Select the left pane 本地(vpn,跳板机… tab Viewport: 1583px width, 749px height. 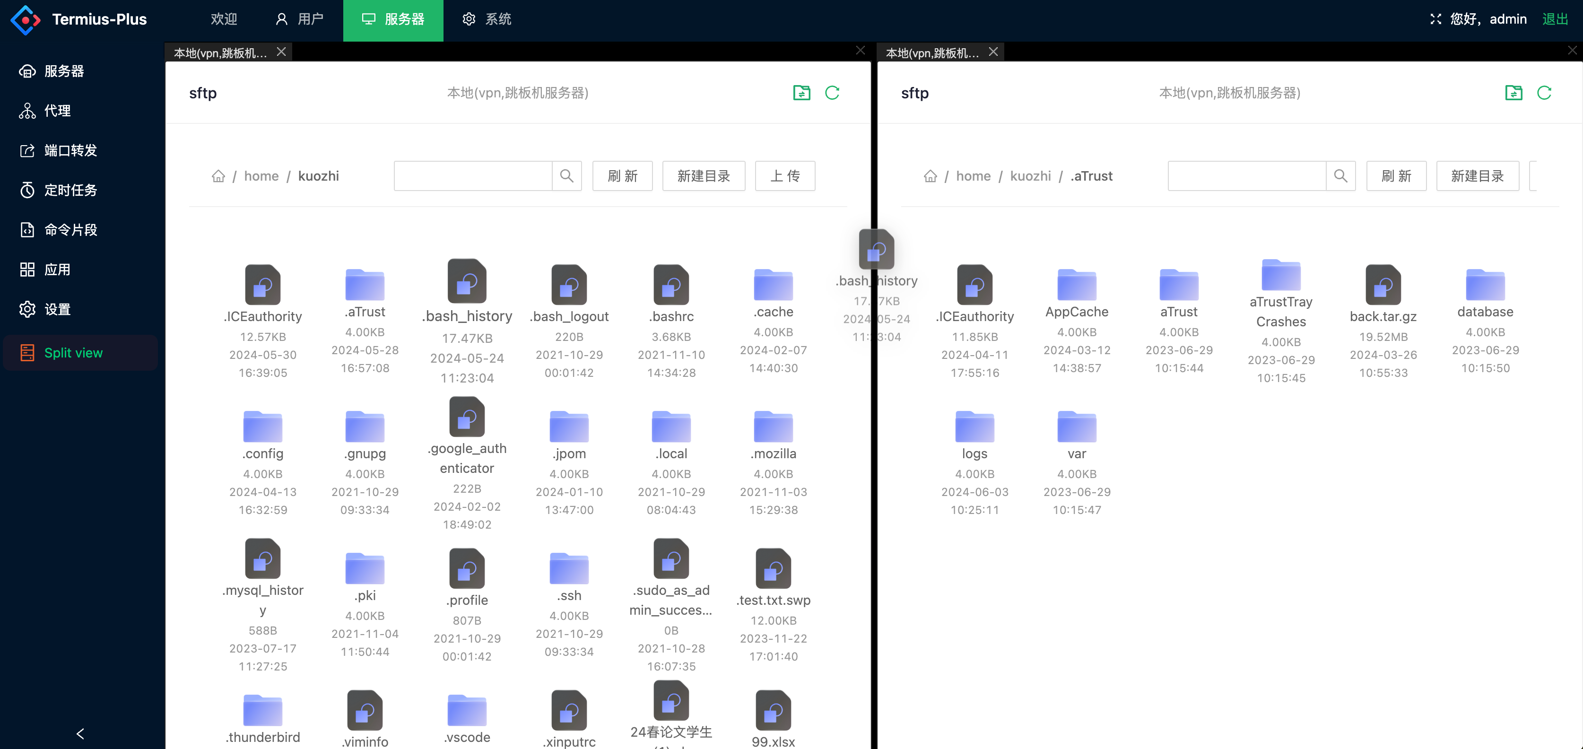click(221, 53)
